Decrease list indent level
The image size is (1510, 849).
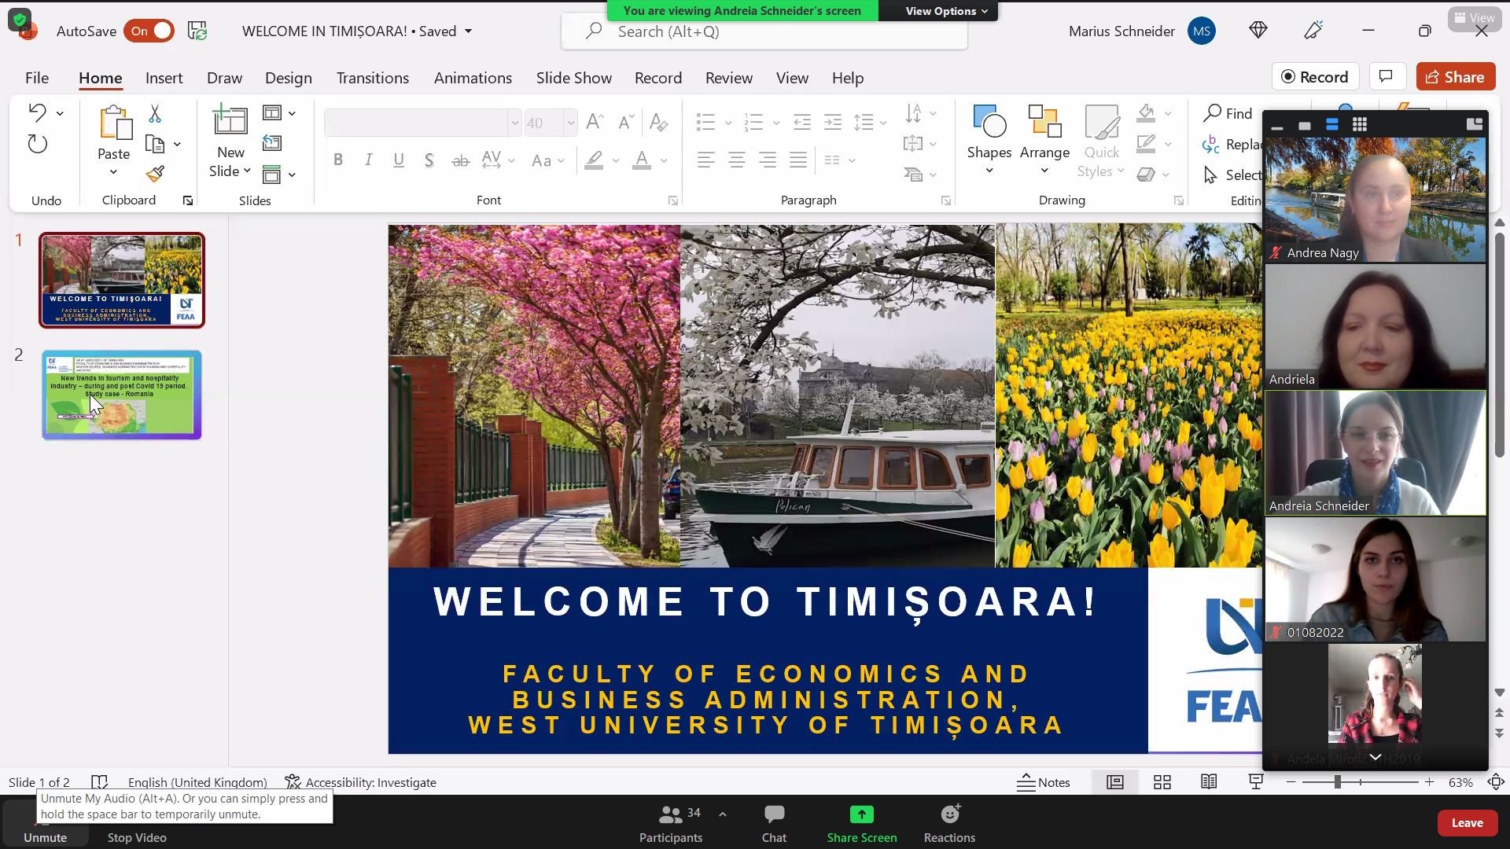(802, 122)
